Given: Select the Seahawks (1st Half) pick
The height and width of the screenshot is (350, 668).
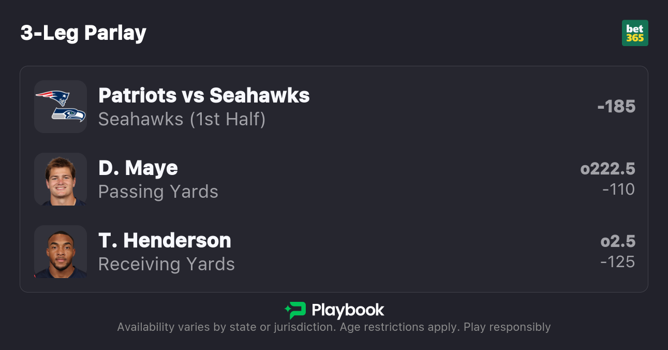Looking at the screenshot, I should click(x=182, y=119).
